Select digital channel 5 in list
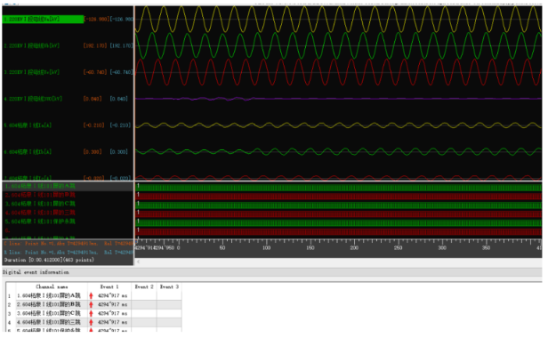556x338 pixels. pos(40,221)
